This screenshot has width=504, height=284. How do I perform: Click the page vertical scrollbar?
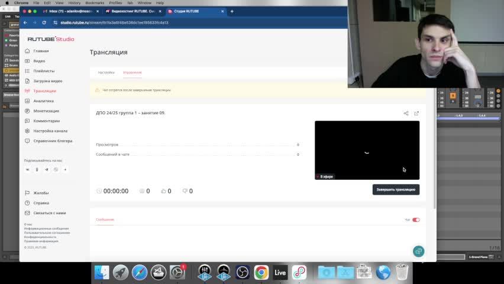pyautogui.click(x=435, y=148)
